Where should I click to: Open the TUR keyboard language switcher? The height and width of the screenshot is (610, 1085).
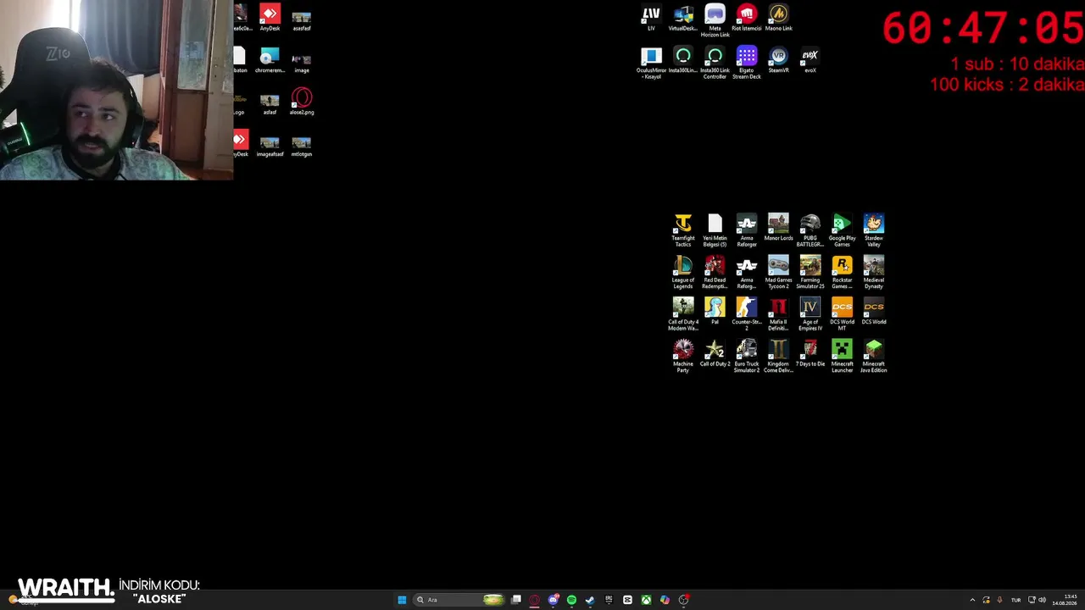1015,600
